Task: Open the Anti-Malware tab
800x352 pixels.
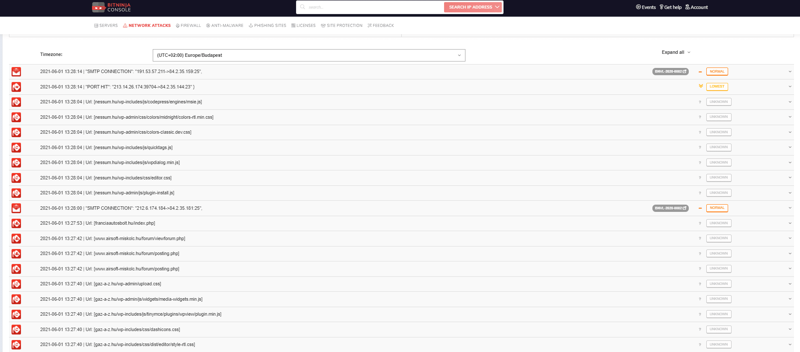Action: point(225,26)
